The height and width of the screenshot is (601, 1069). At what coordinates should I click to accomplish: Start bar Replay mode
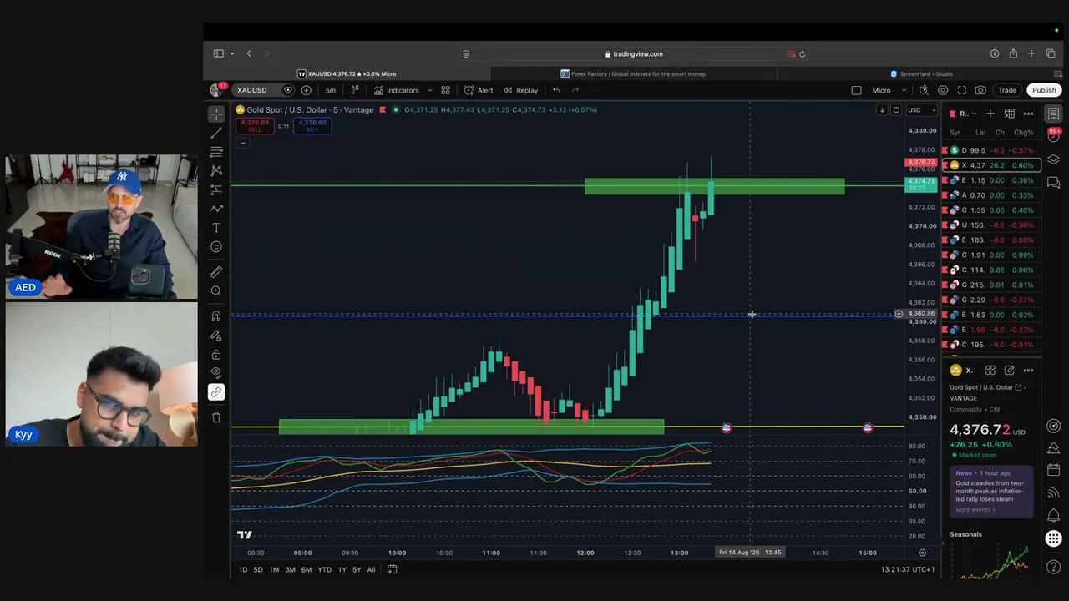pyautogui.click(x=520, y=90)
